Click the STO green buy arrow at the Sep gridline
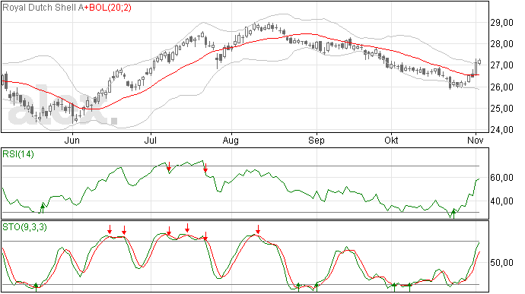525x294 pixels. coord(317,287)
